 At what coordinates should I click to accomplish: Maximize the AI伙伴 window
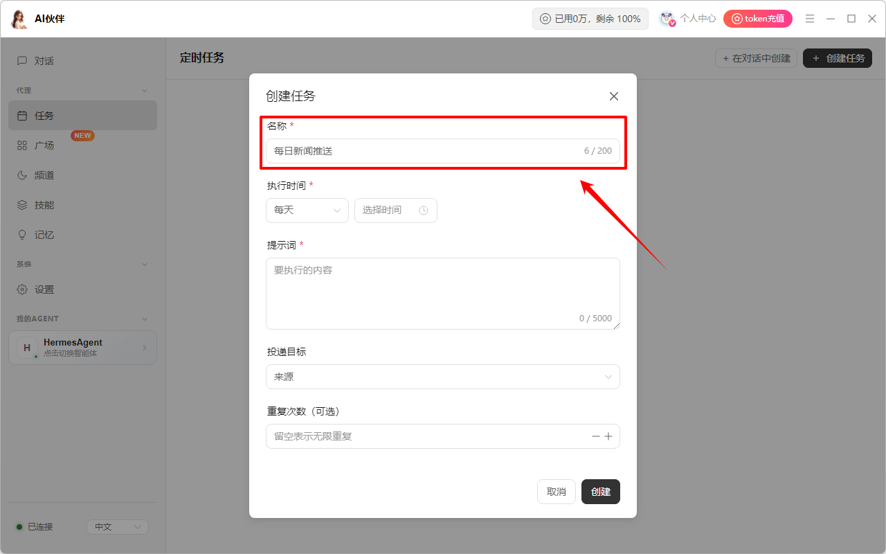point(851,19)
